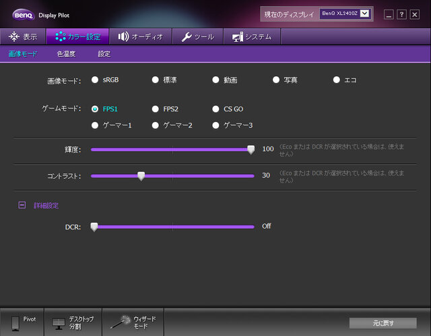Image resolution: width=431 pixels, height=336 pixels.
Task: Select the sRGB picture mode
Action: point(95,80)
